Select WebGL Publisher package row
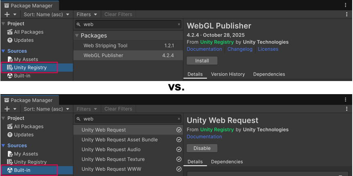This screenshot has height=176, width=353. point(128,55)
